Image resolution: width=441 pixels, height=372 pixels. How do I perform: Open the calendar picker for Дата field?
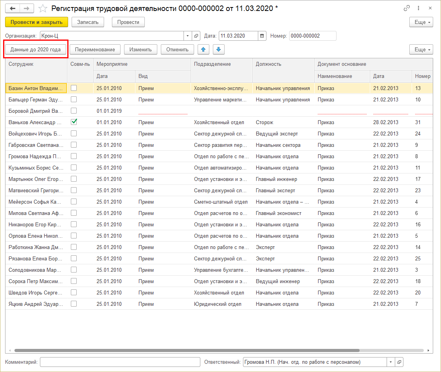pos(262,36)
